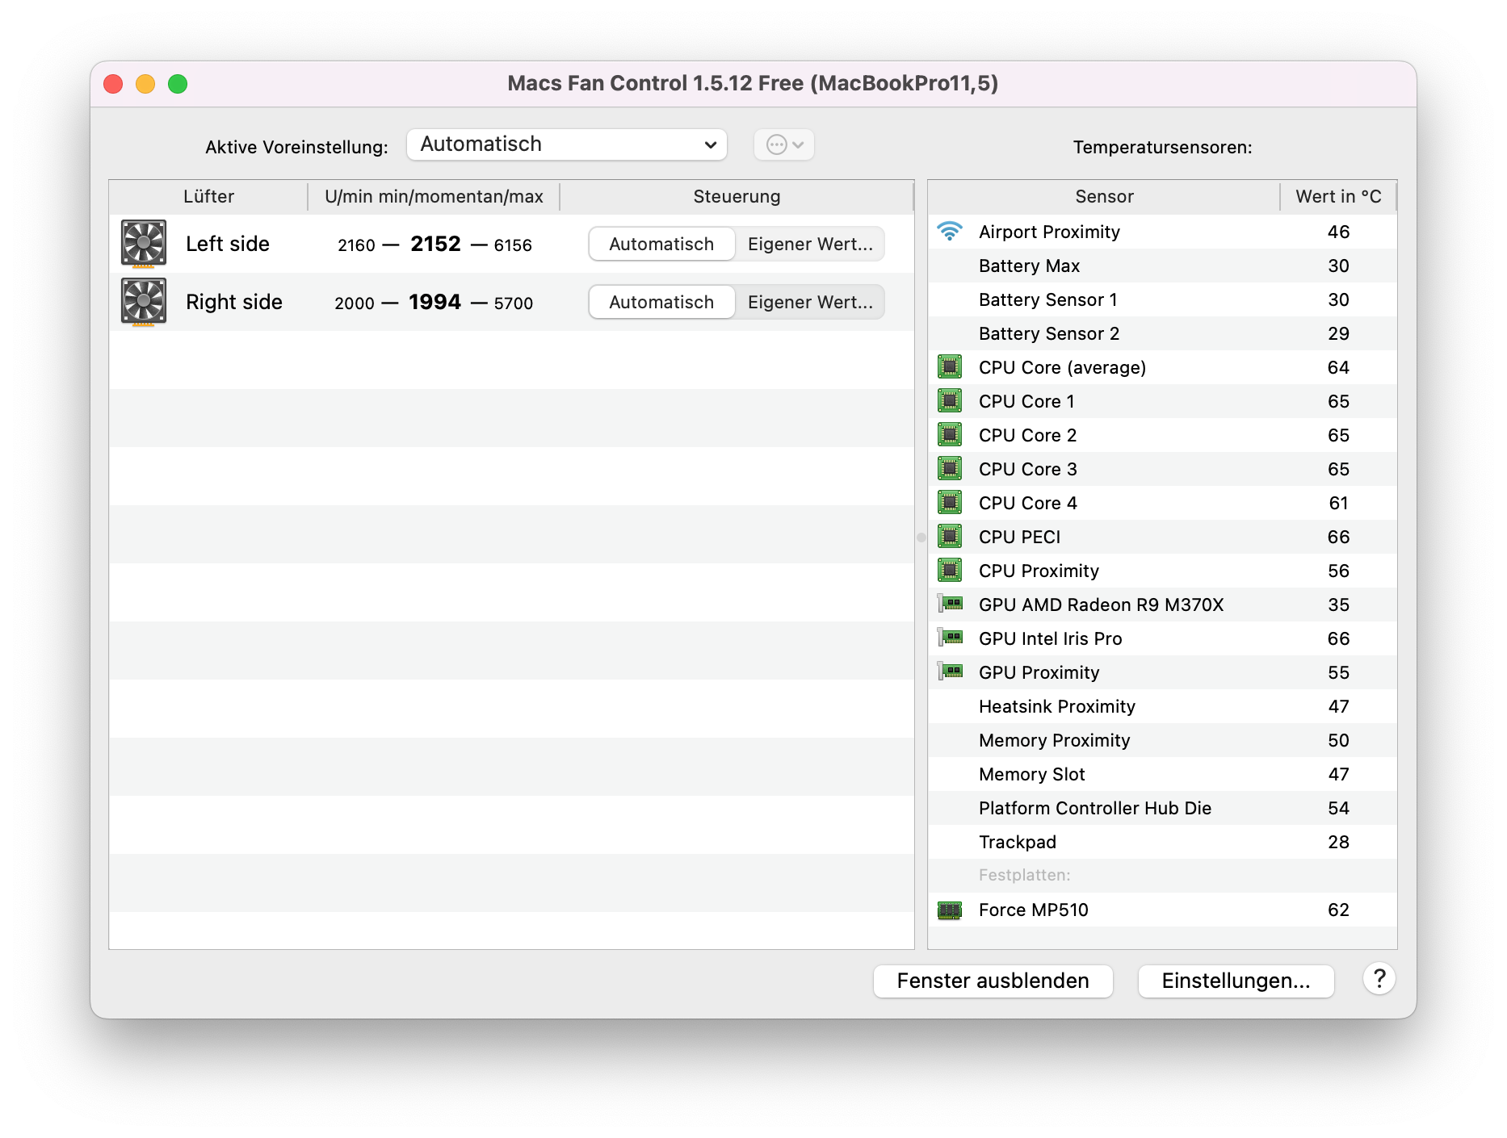
Task: Click current speed 1994 of Right fan
Action: point(434,302)
